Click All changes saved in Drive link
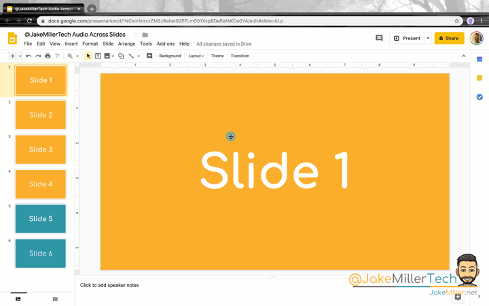The image size is (489, 306). pyautogui.click(x=224, y=44)
